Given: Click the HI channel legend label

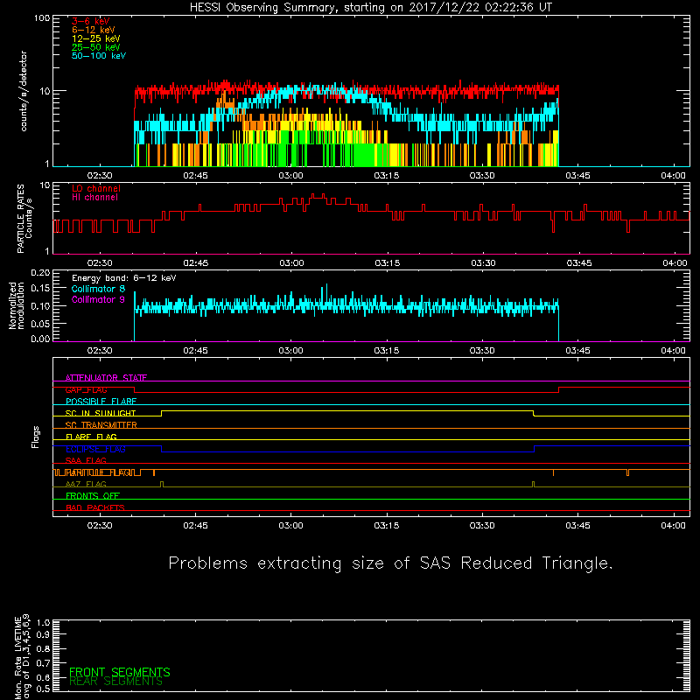Looking at the screenshot, I should tap(94, 198).
